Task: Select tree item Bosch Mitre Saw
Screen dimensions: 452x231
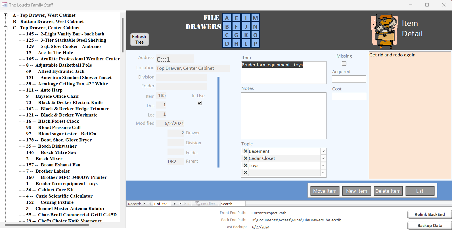Action: click(51, 152)
